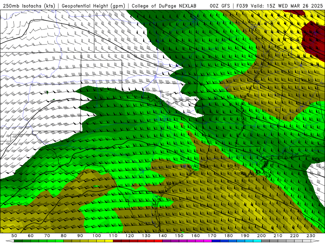Click the 120 label on the color scale
Viewport: 325px width, 243px height.
[130, 236]
